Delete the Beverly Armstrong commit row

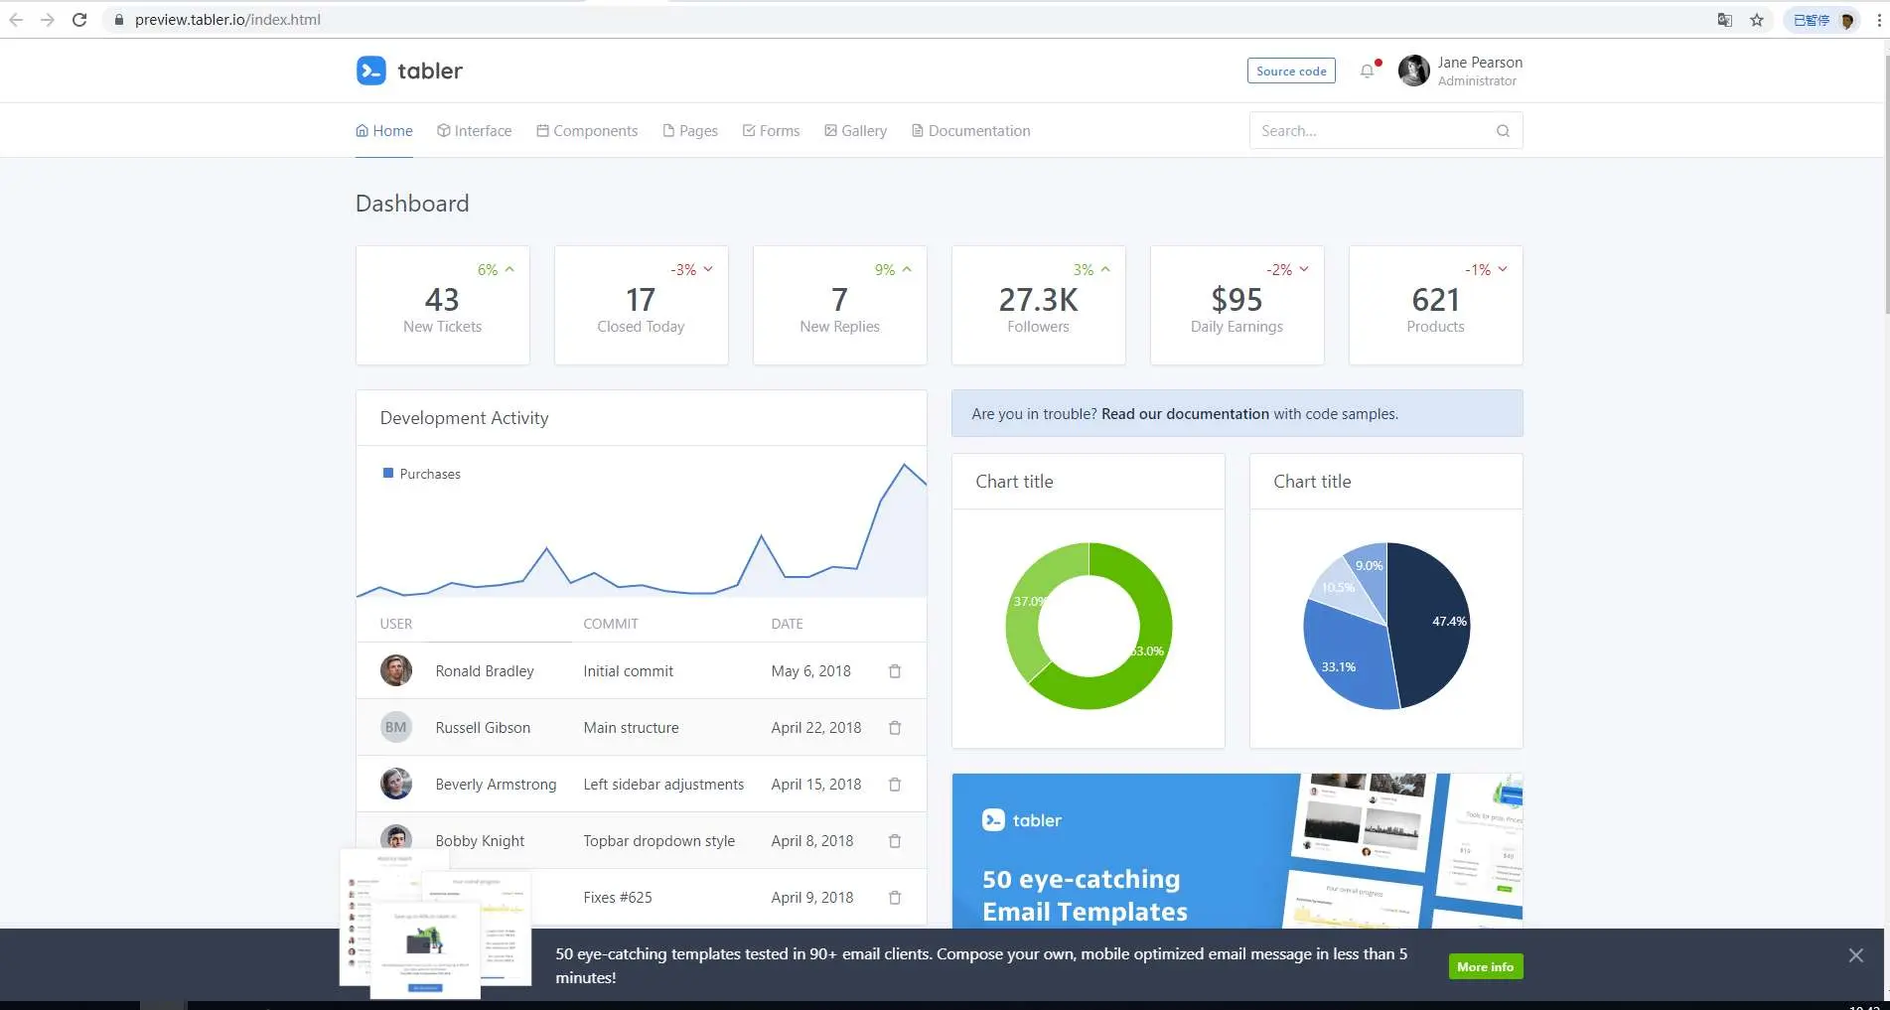[894, 785]
